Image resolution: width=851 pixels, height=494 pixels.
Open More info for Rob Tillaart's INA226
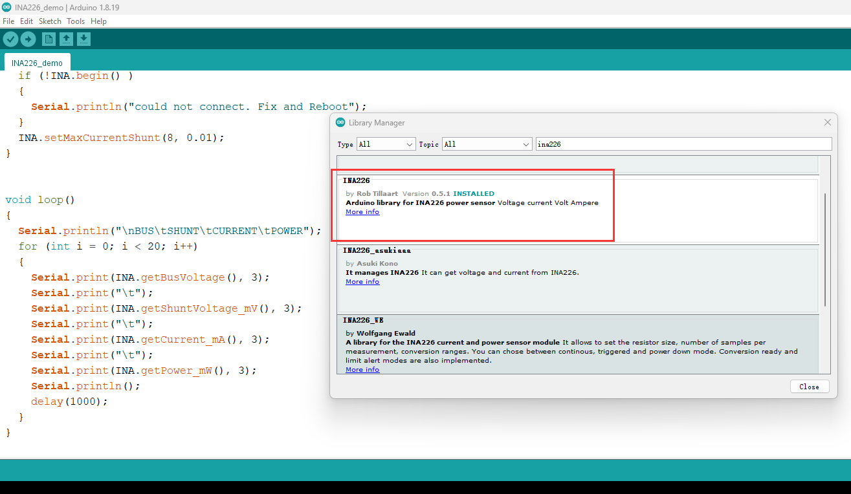point(362,212)
